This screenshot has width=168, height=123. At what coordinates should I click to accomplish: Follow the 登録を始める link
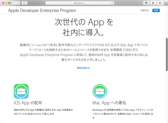coord(84,68)
